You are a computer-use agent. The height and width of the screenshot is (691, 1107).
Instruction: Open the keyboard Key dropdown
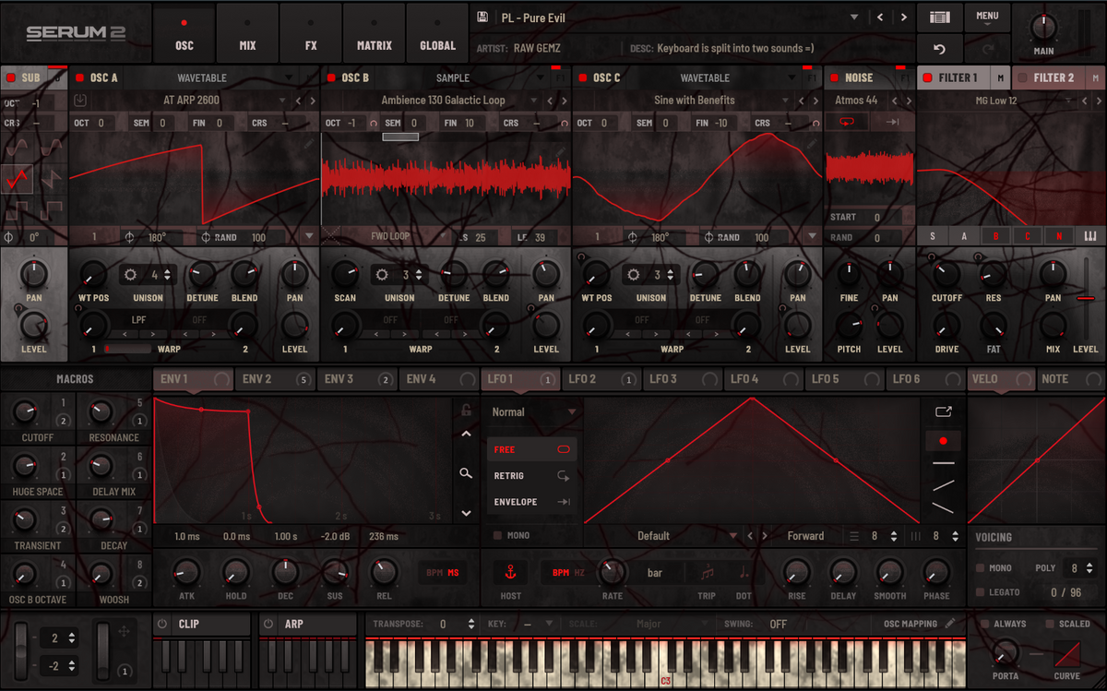coord(549,624)
